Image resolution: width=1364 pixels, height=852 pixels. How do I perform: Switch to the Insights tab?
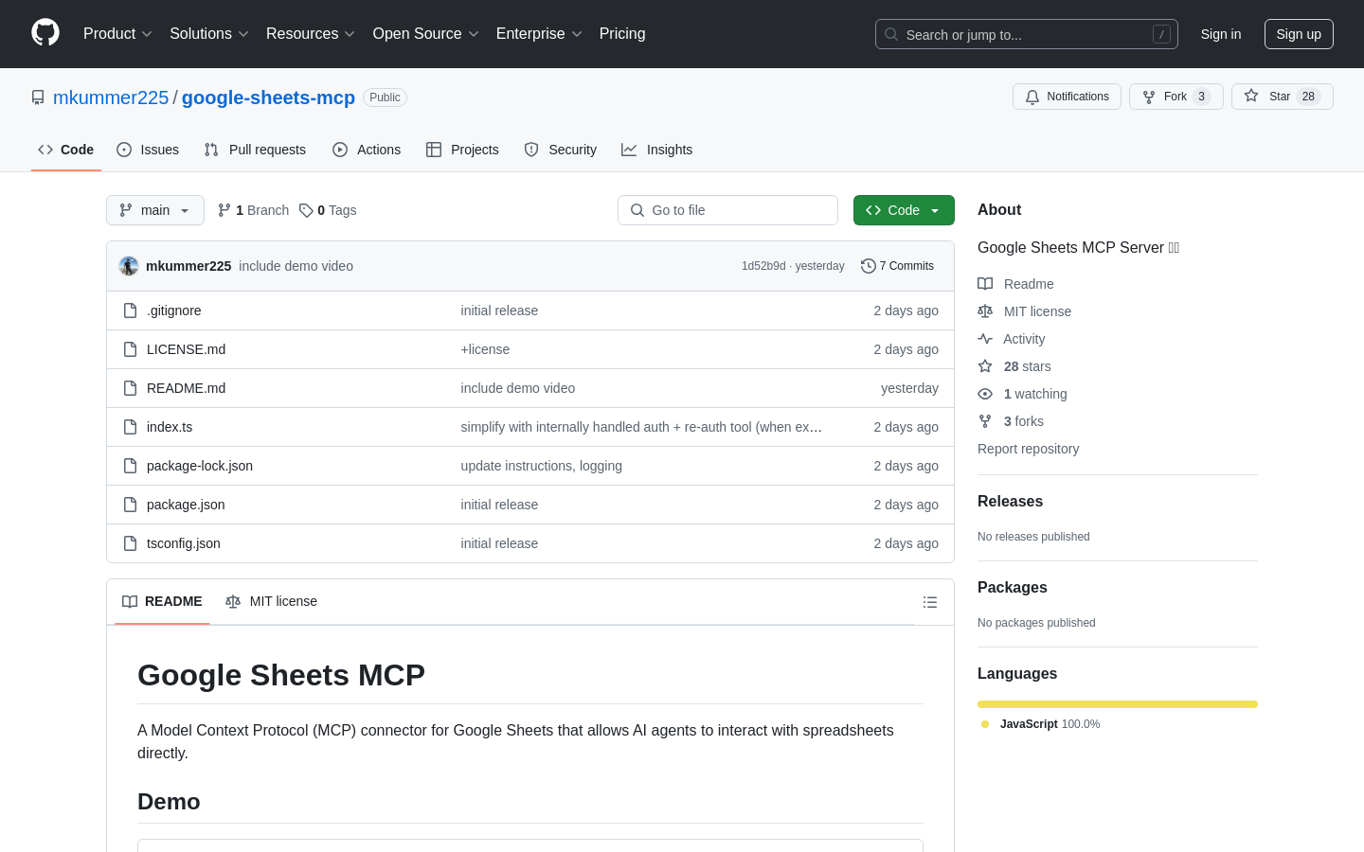[x=656, y=150]
